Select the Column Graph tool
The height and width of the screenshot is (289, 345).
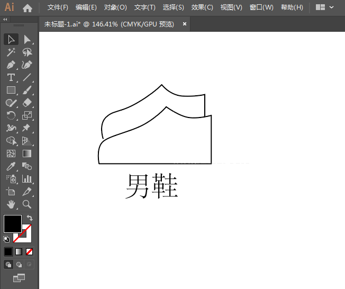coord(27,179)
